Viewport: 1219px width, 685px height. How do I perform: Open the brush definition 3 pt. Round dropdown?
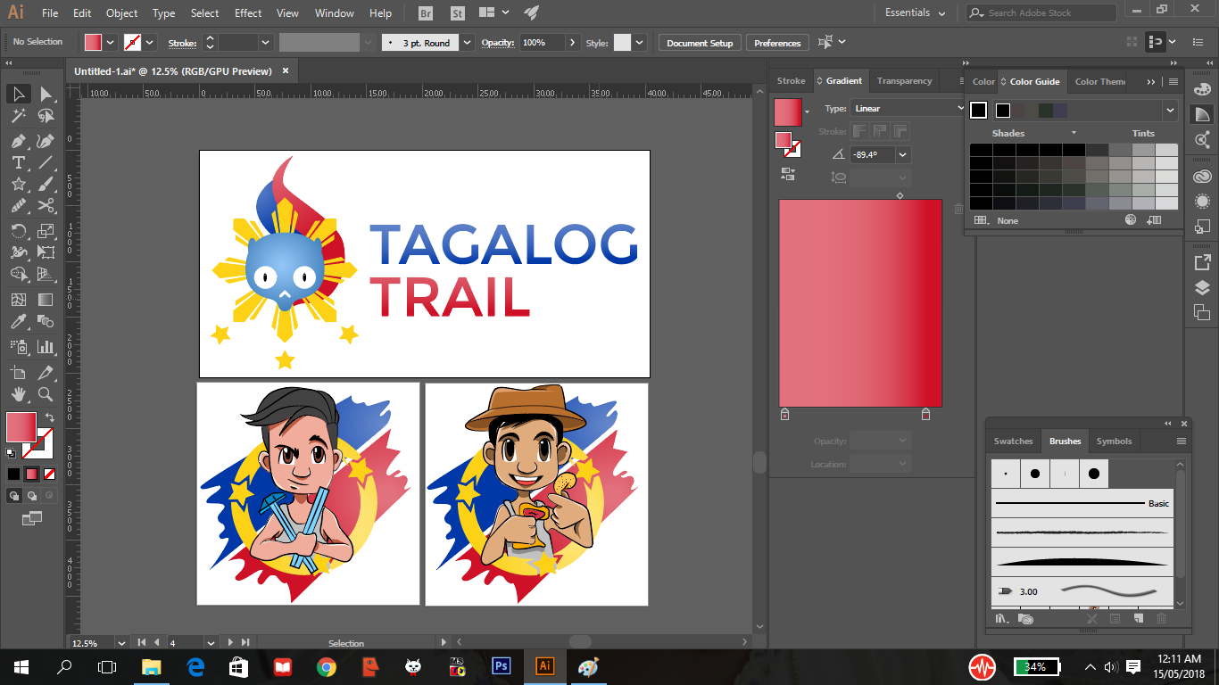(469, 42)
